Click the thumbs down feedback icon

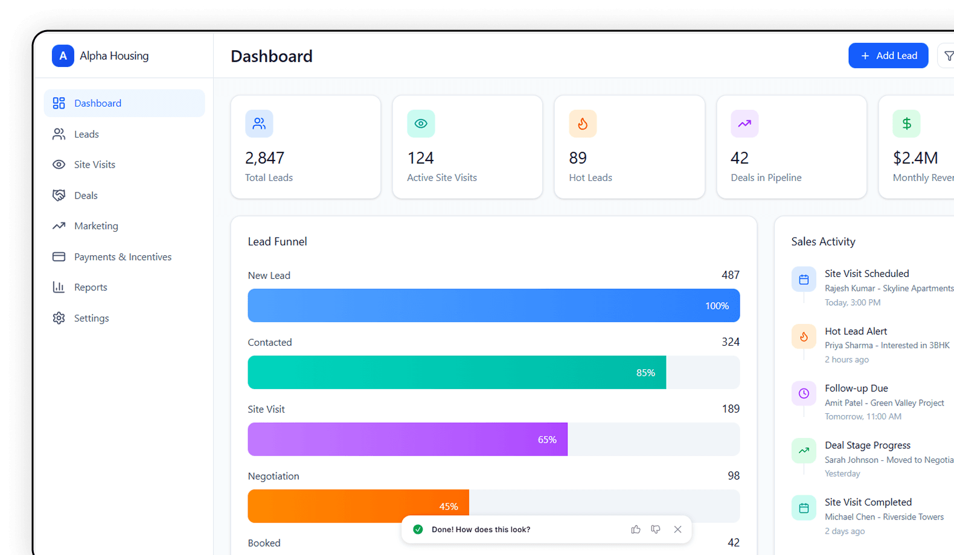[x=656, y=529]
